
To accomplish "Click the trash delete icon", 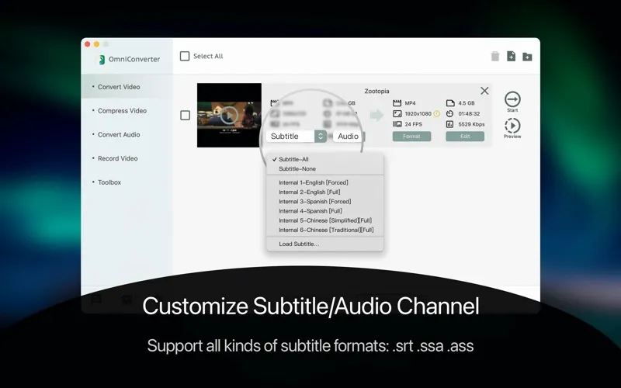I will (495, 56).
